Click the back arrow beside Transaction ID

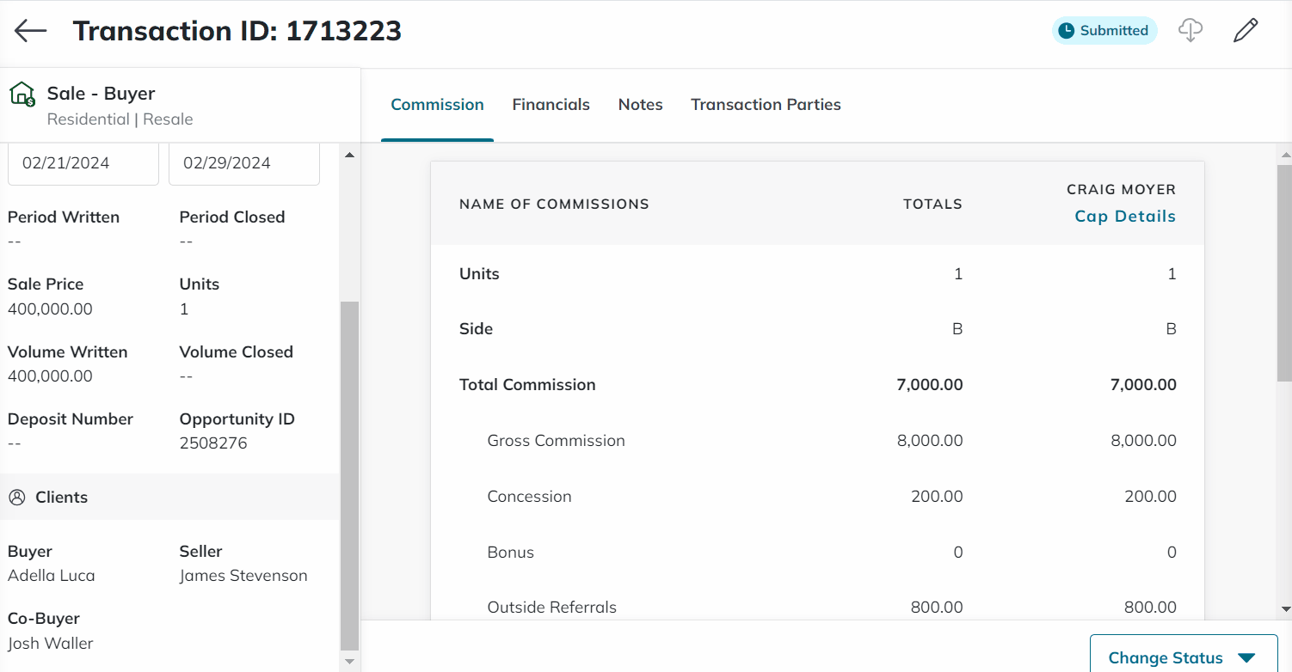point(29,31)
